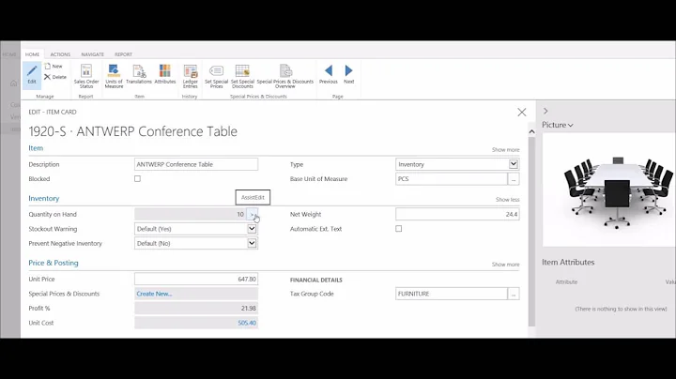
Task: Open Sales Order Status report
Action: tap(86, 76)
